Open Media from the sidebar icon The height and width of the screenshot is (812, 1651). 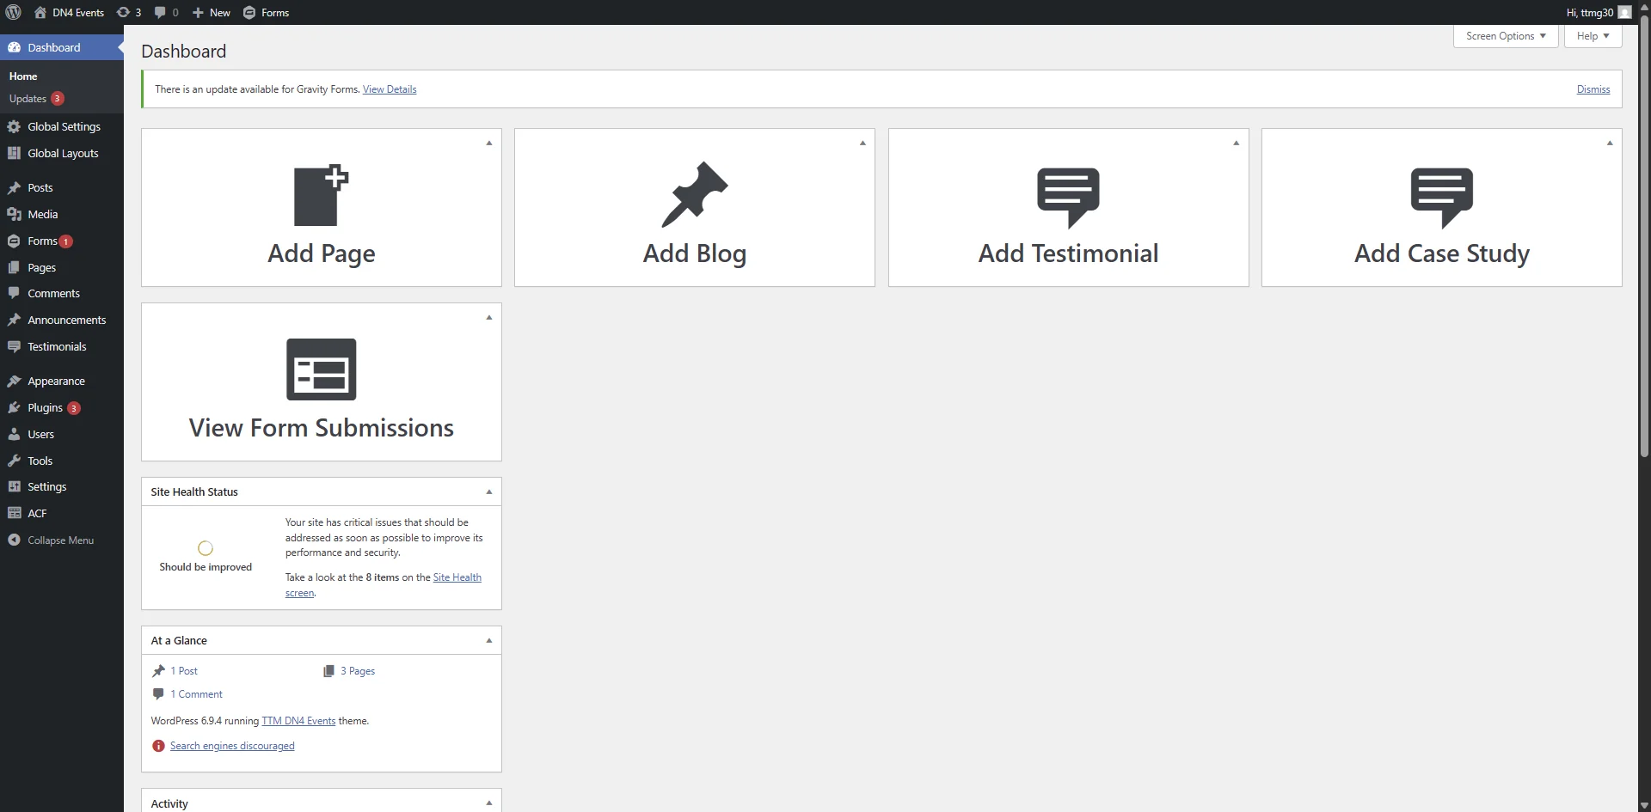(x=14, y=214)
